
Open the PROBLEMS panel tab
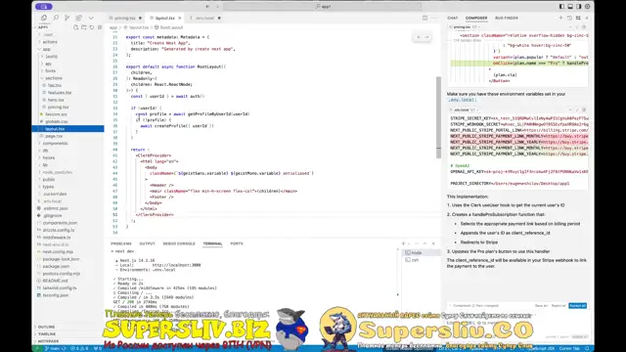coord(121,243)
